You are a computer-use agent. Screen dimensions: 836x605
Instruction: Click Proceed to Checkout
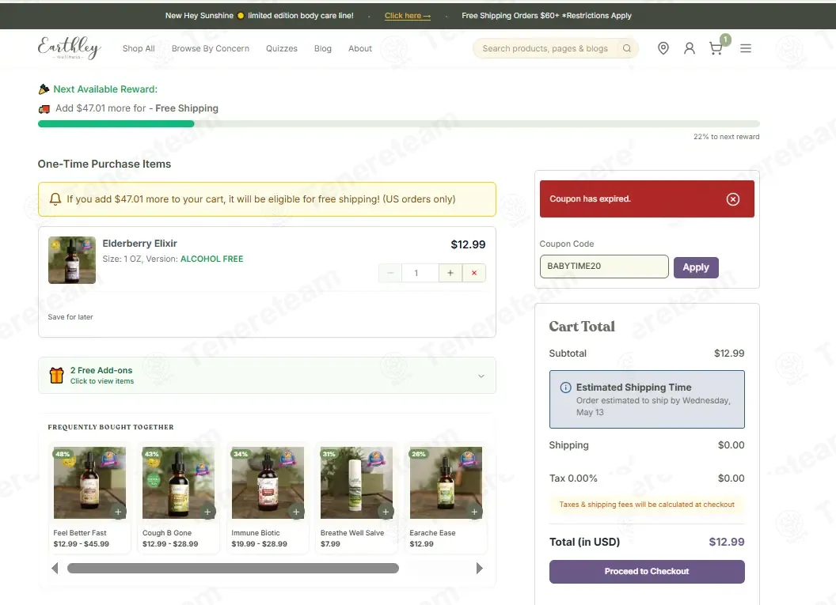pos(647,572)
